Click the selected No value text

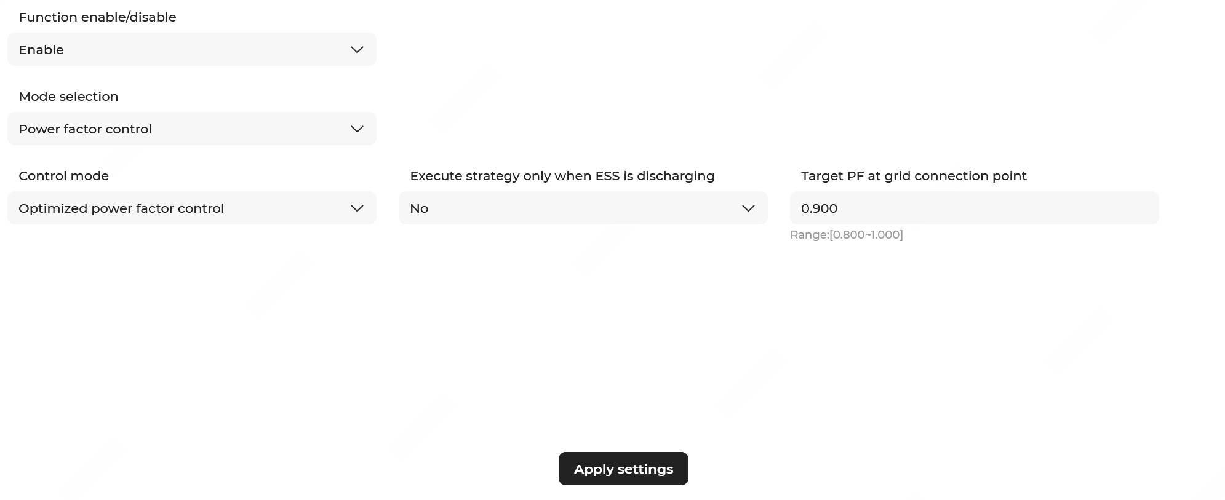coord(419,208)
